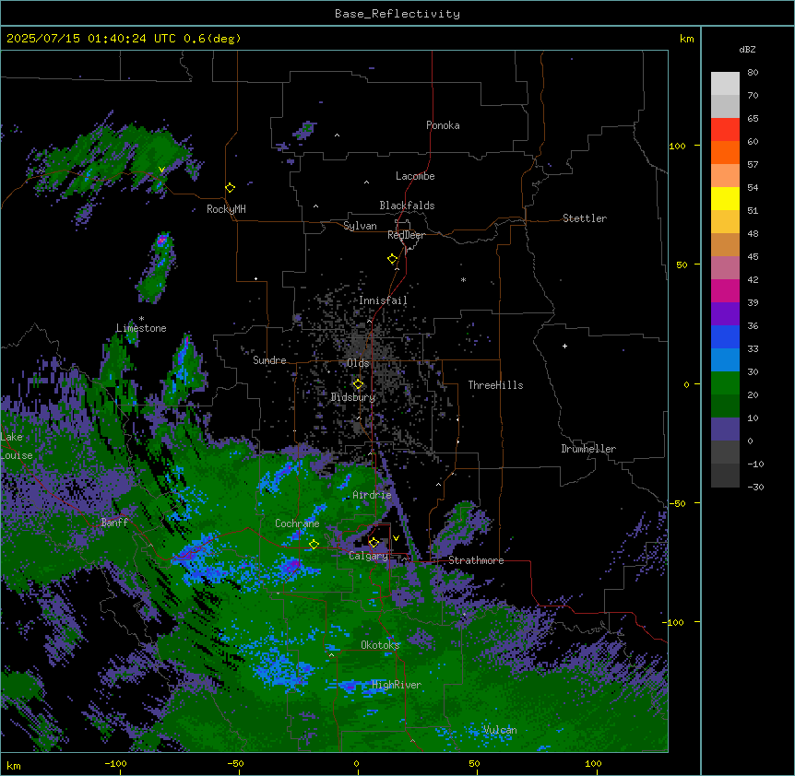
Task: Click the -100 tick on the bottom axis
Action: (115, 763)
